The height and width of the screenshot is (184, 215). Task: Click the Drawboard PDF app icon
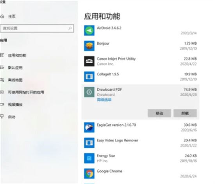[x=89, y=92]
